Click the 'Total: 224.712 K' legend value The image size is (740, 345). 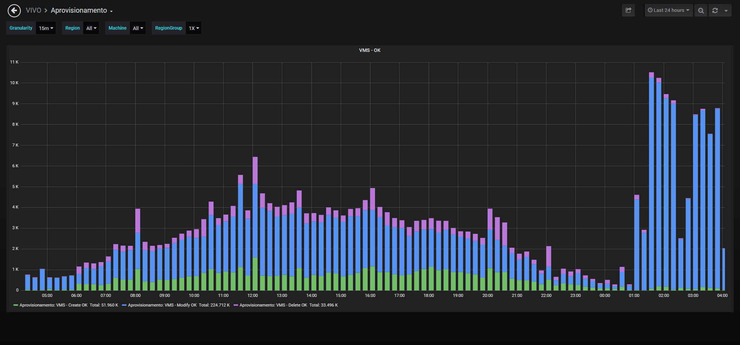pos(214,305)
